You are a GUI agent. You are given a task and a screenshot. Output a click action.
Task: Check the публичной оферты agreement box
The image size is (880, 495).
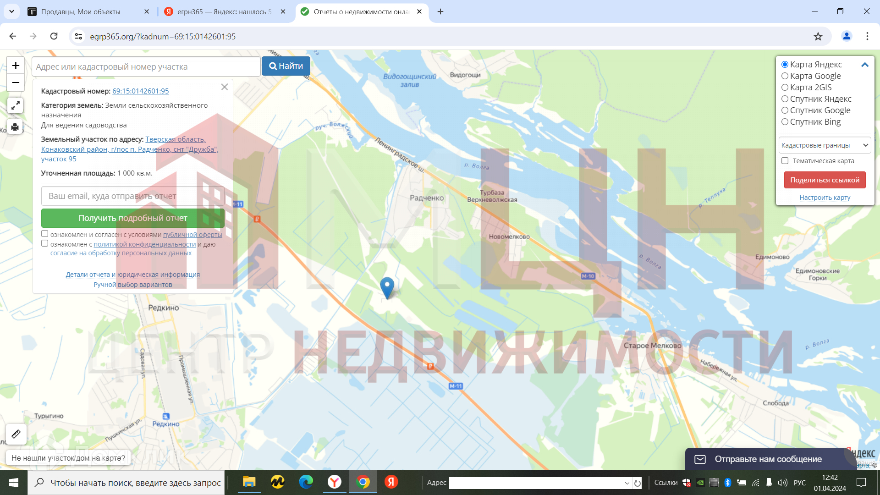[45, 234]
